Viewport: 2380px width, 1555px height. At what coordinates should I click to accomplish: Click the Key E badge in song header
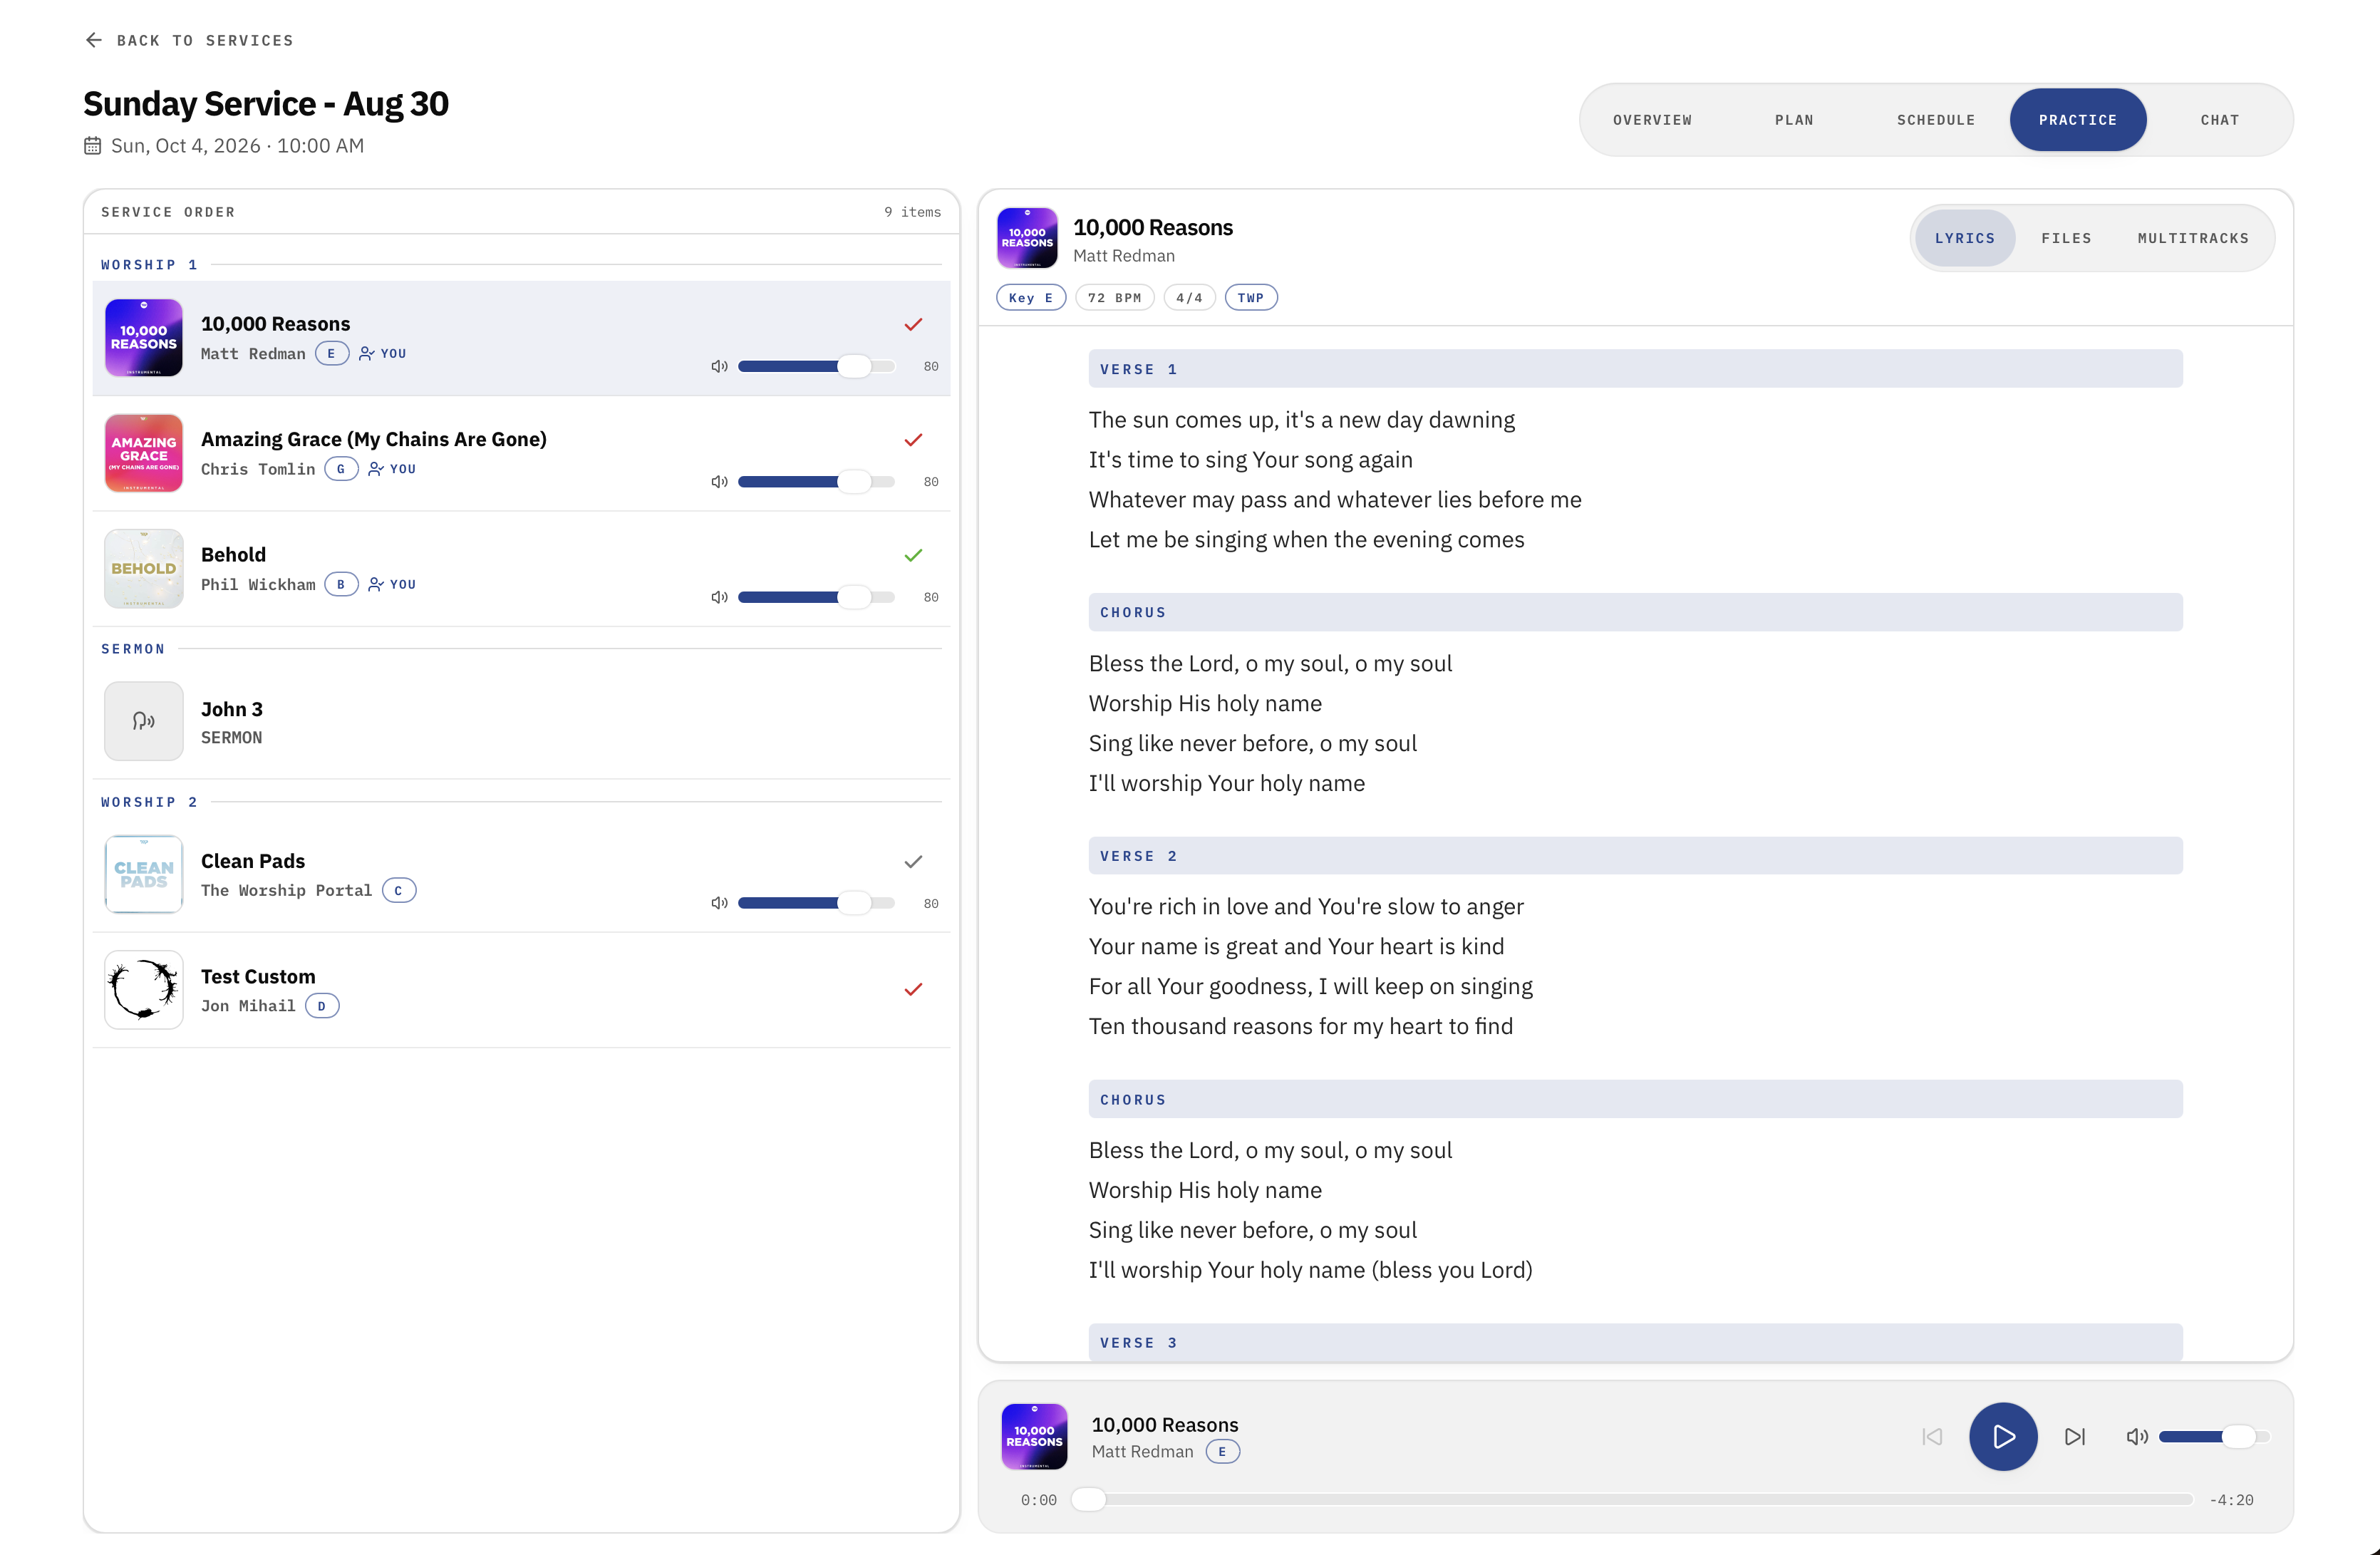tap(1031, 298)
